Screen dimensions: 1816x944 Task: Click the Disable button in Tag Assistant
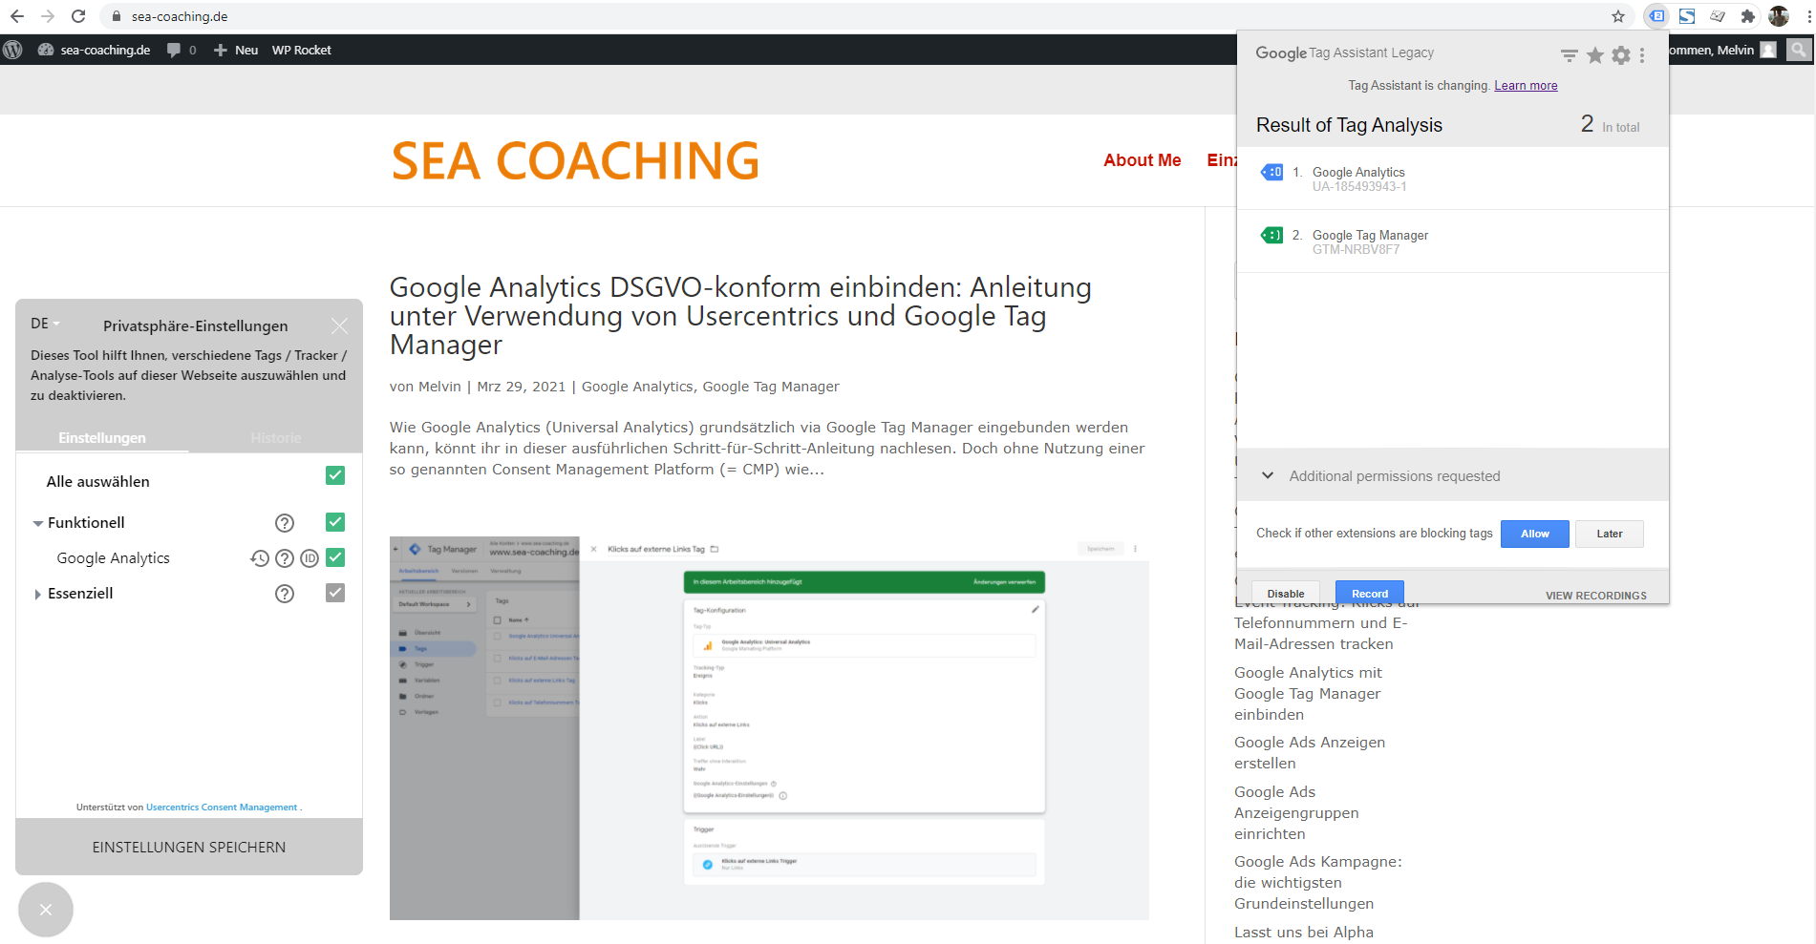click(1286, 593)
